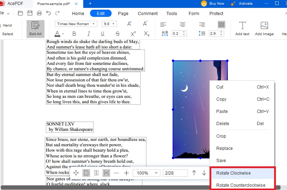The image size is (287, 190).
Task: Open the 9.8 font size dropdown
Action: [x=109, y=24]
